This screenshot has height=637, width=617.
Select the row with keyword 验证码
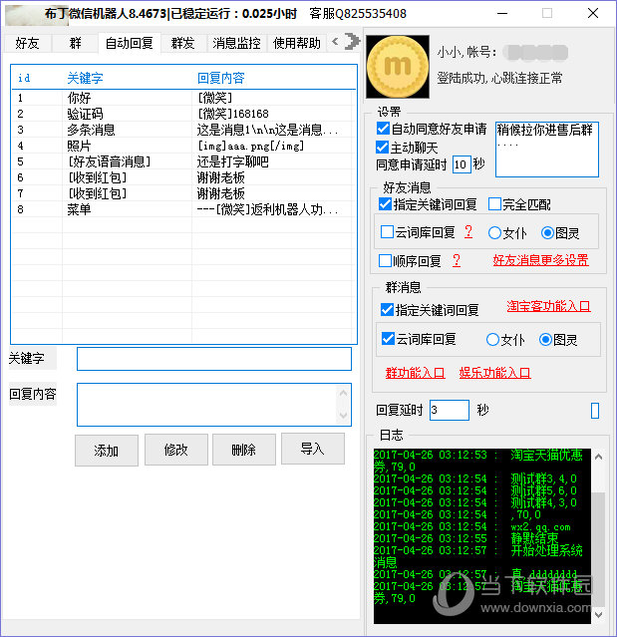pyautogui.click(x=183, y=114)
